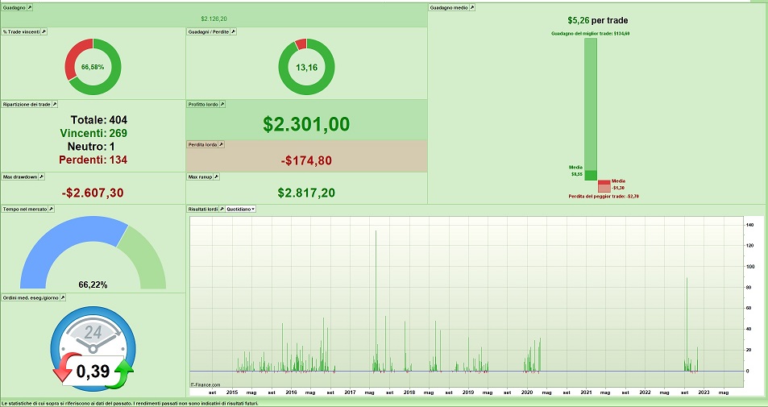Image resolution: width=768 pixels, height=407 pixels.
Task: Click the IT-Finance.com chart caption
Action: click(205, 385)
